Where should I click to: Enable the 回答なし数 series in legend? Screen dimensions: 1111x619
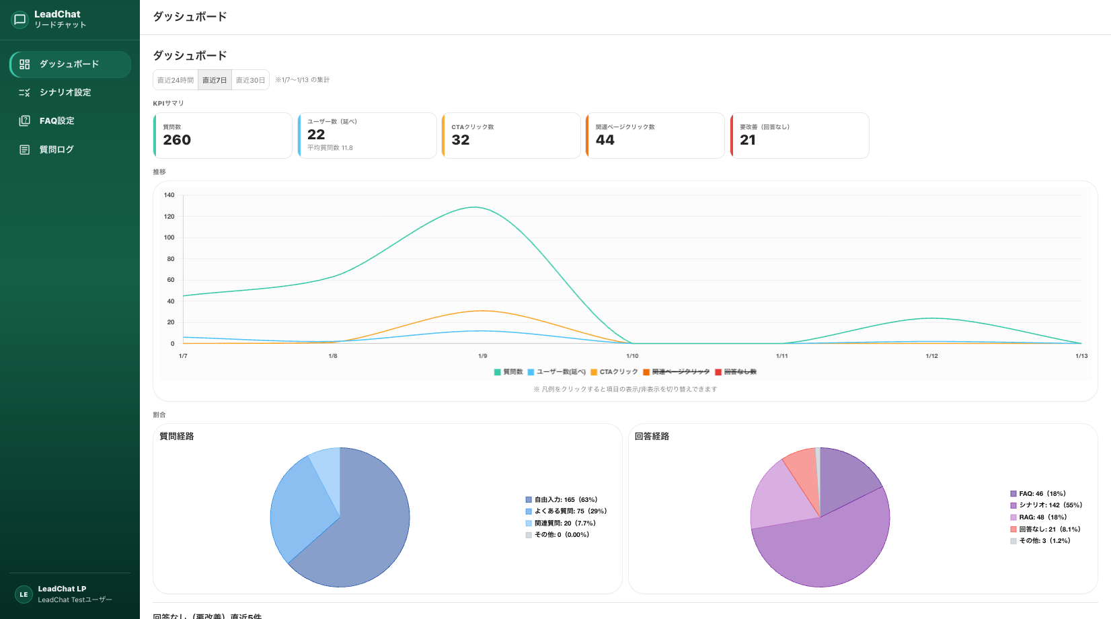pos(736,372)
